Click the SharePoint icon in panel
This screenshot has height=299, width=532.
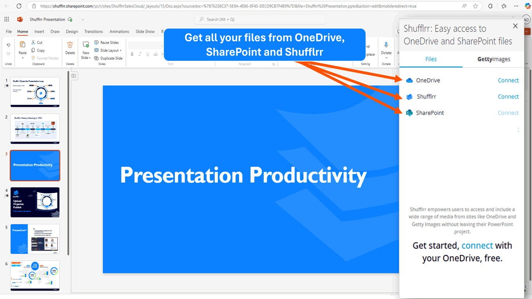tap(409, 113)
